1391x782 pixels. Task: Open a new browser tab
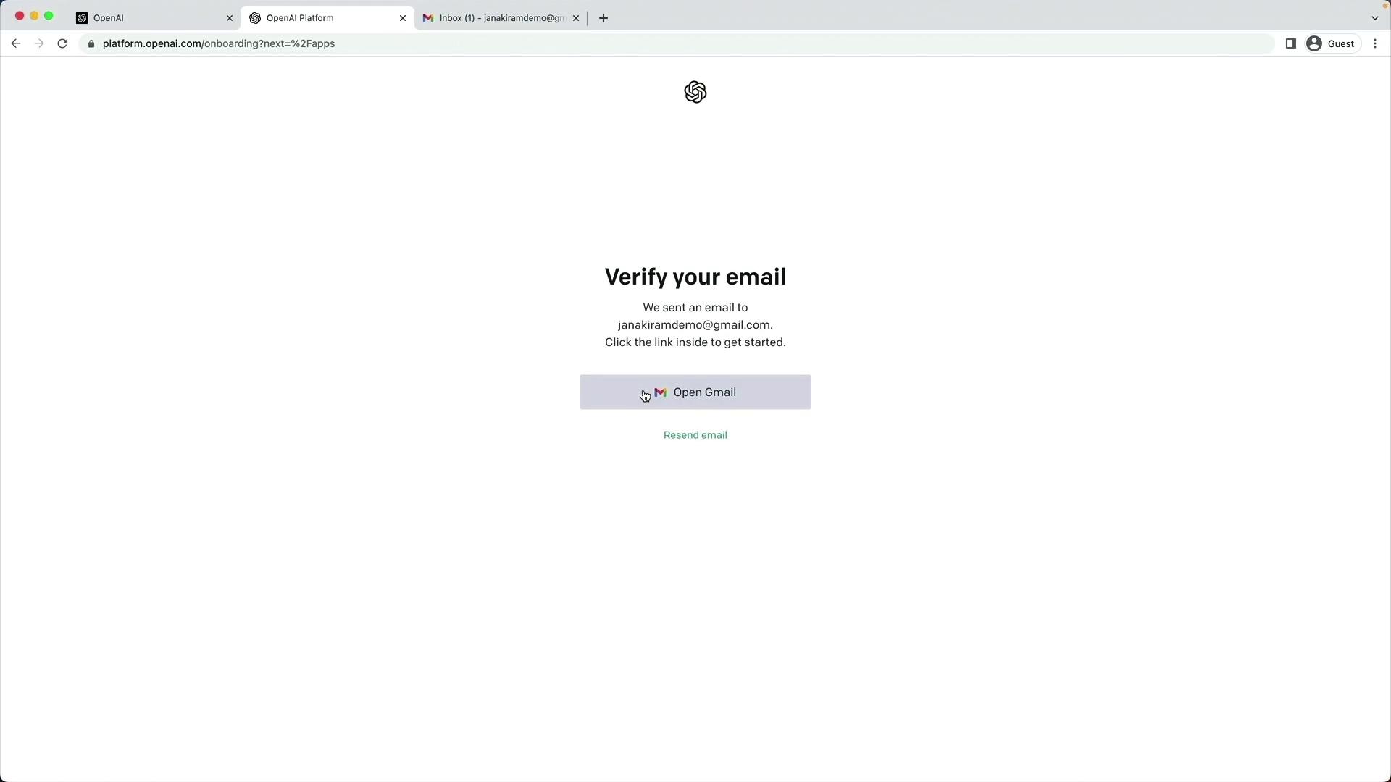tap(603, 18)
